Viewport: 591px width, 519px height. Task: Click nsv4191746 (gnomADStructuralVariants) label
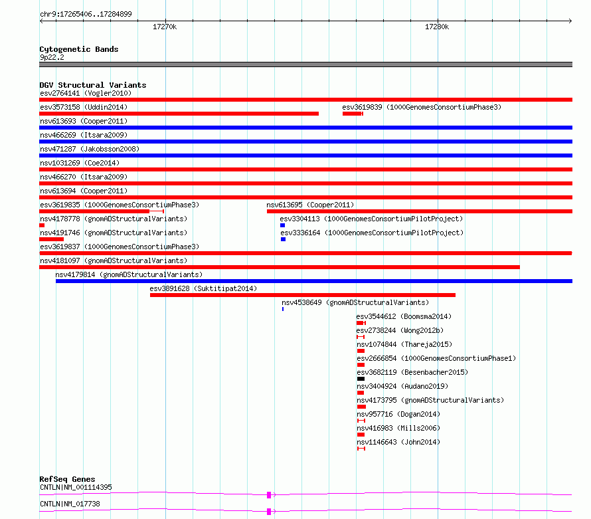click(114, 233)
